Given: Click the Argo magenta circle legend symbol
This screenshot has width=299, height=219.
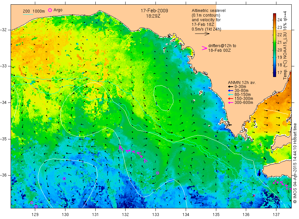Looking at the screenshot, I should coord(50,10).
